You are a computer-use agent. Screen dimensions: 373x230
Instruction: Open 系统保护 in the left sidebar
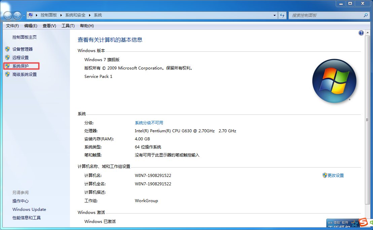tap(21, 66)
